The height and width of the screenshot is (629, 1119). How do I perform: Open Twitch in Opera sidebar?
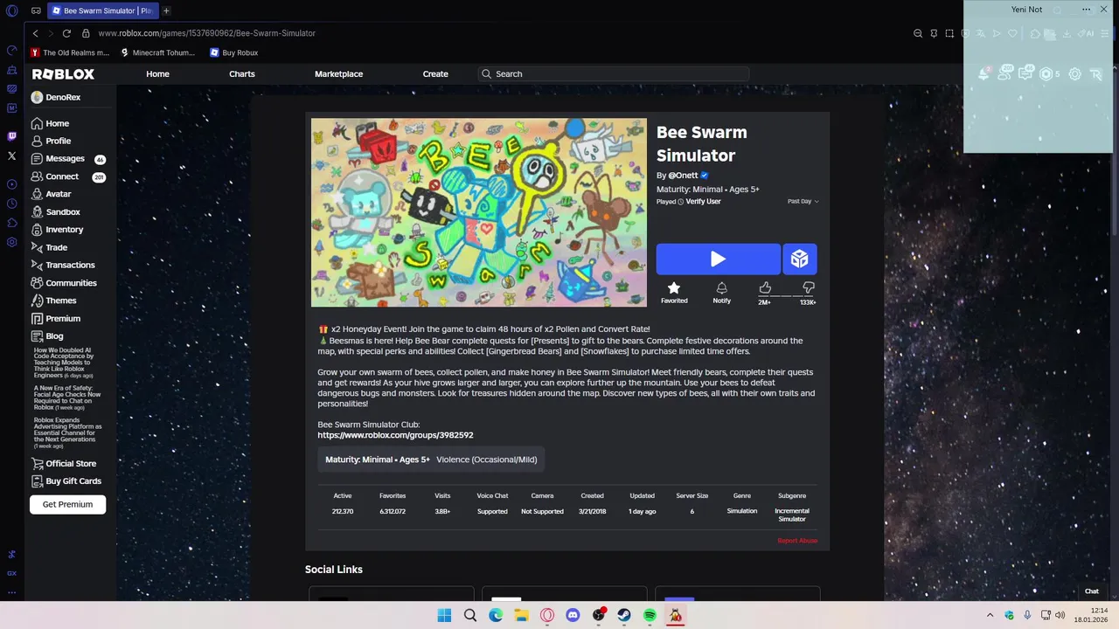click(x=11, y=136)
